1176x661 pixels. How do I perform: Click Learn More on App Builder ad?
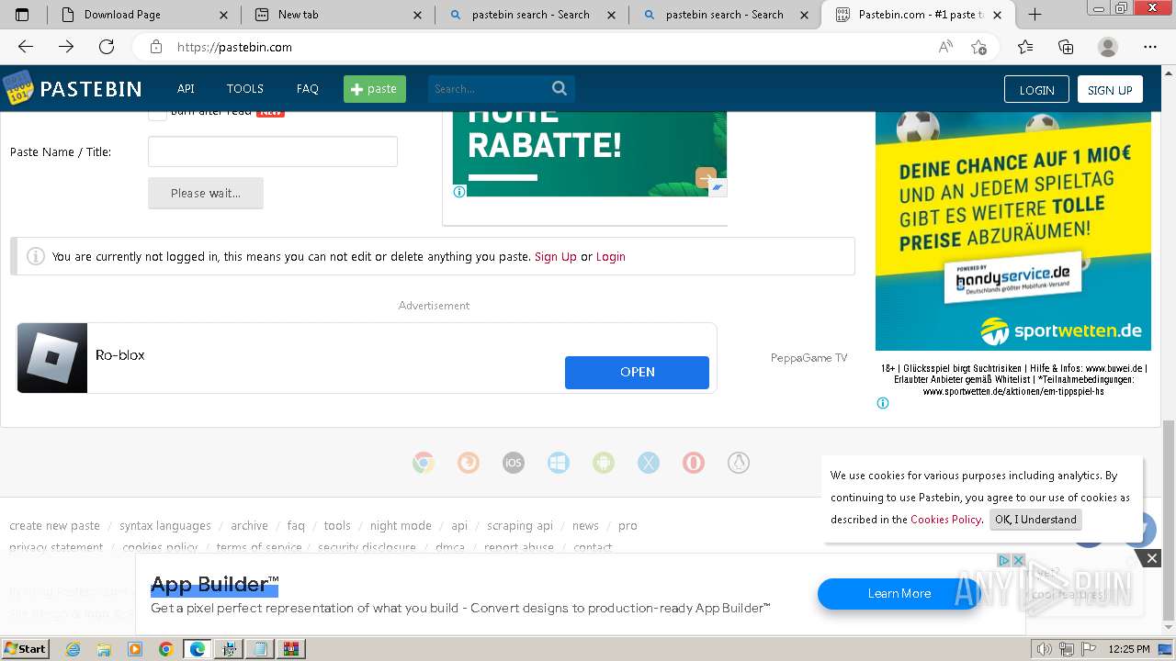point(899,593)
